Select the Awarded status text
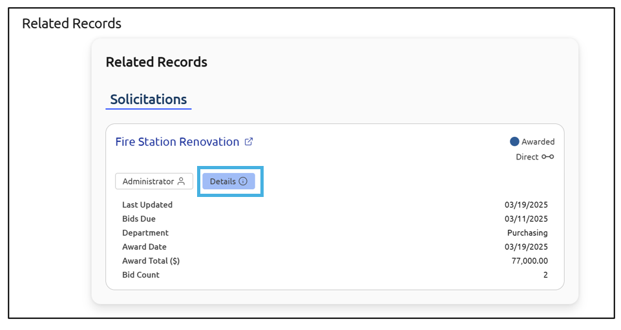621x330 pixels. point(538,142)
